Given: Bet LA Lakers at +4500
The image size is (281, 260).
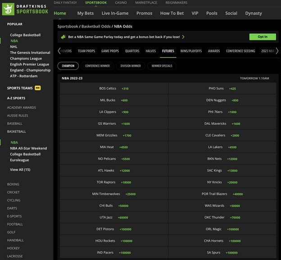Looking at the screenshot, I should [222, 147].
